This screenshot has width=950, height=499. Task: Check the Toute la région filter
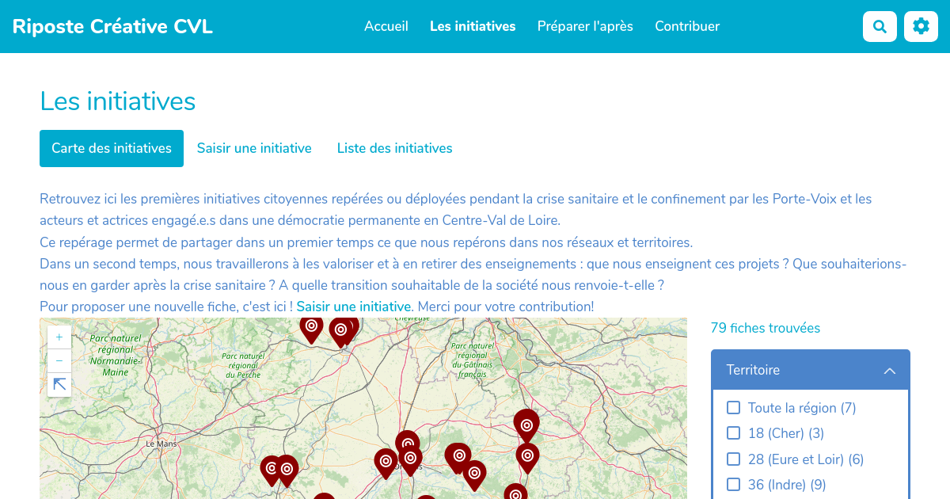[x=734, y=408]
